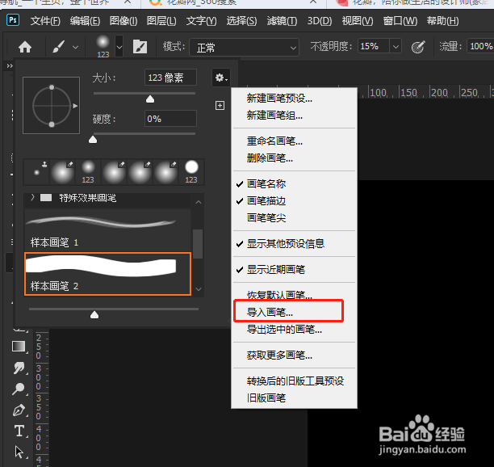Screen dimensions: 494x467
Task: Select the rightmost hard round recent brush
Action: (x=191, y=172)
